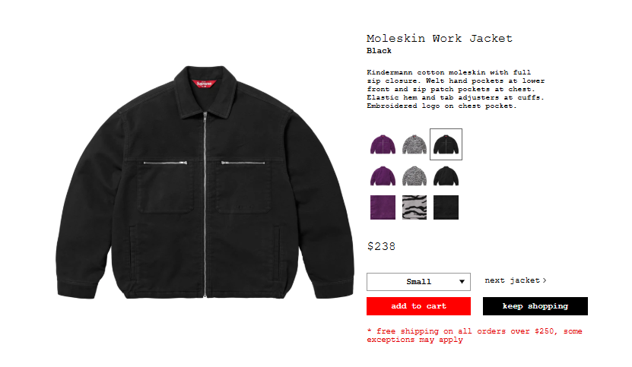Screen dimensions: 632x367
Task: Click the chevron arrow beside next jacket
Action: tap(545, 280)
